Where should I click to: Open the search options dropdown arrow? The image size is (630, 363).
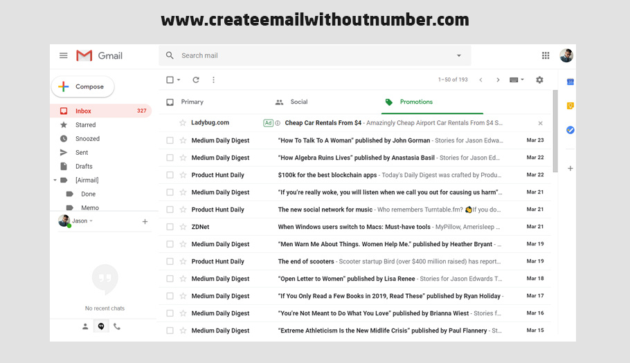click(x=459, y=56)
